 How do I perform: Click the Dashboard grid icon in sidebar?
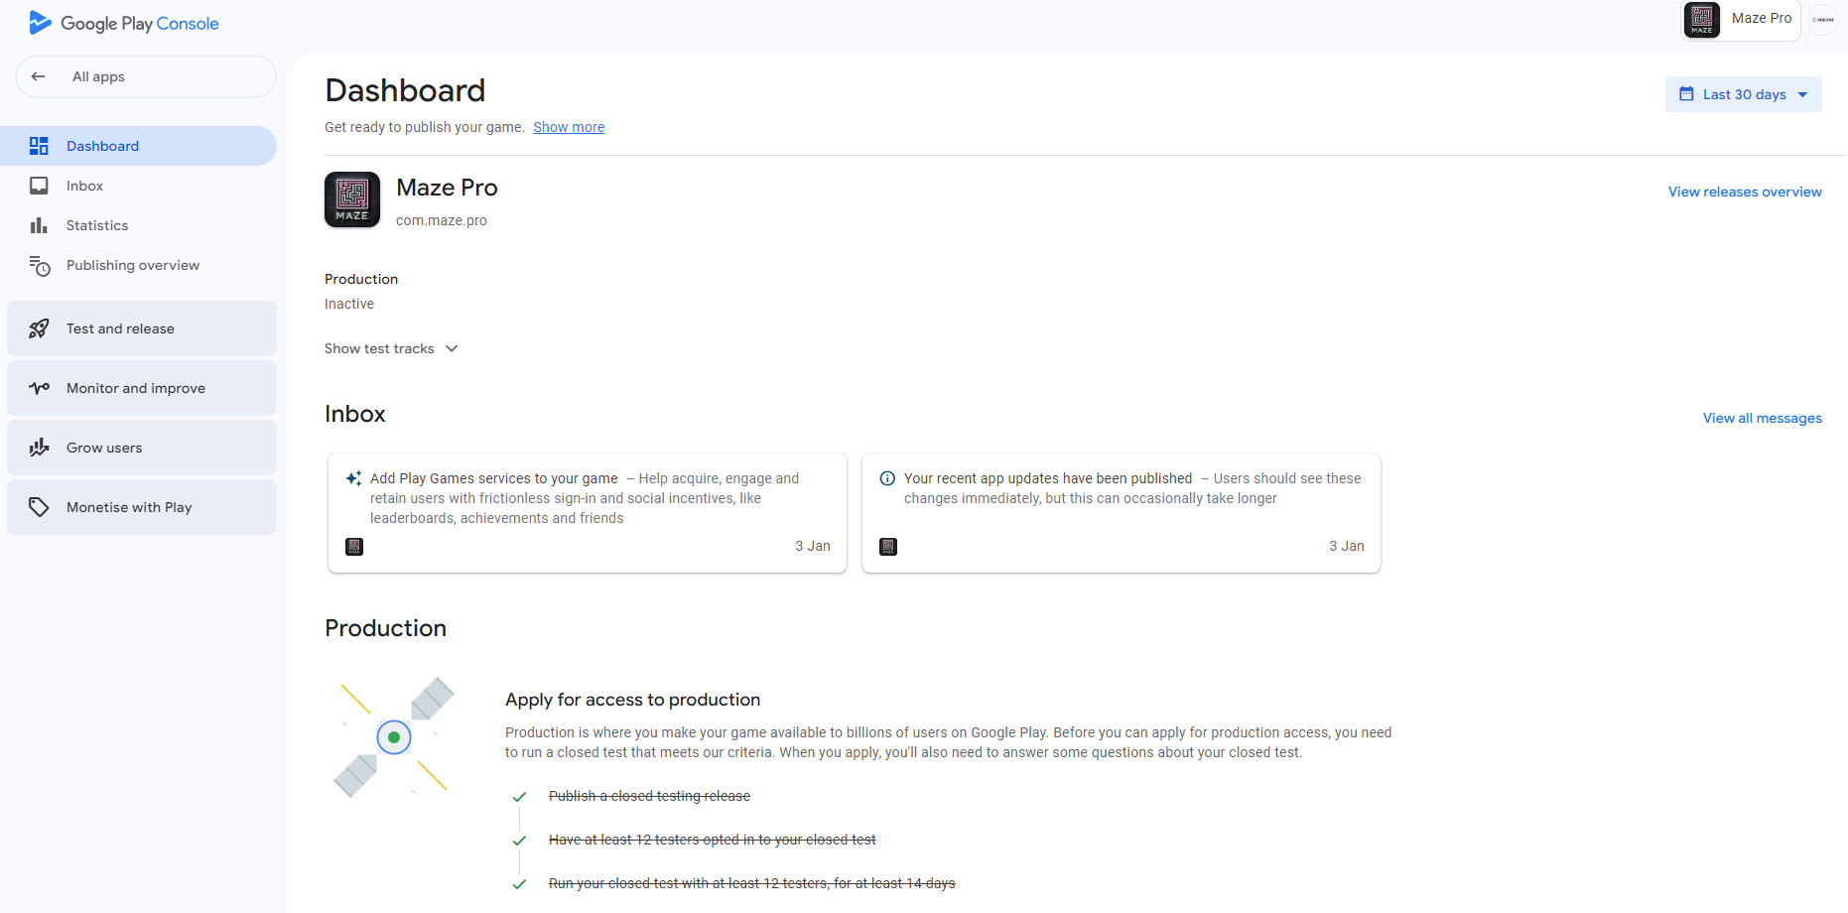tap(39, 146)
